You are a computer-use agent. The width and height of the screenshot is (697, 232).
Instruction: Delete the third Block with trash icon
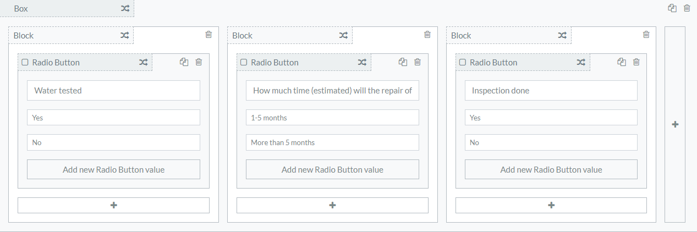(646, 35)
